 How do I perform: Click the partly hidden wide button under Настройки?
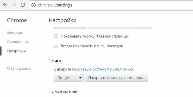(x=119, y=27)
